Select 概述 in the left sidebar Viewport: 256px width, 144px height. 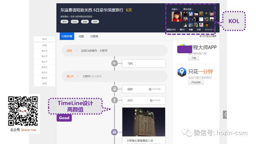coord(44,39)
